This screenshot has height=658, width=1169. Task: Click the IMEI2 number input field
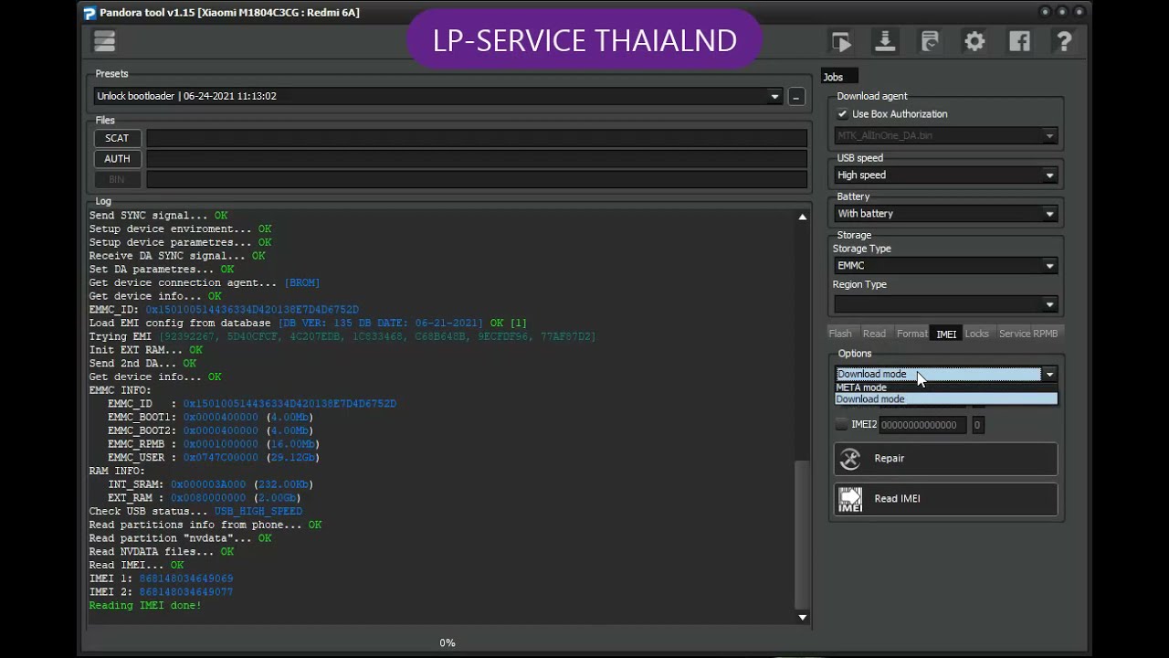pyautogui.click(x=922, y=424)
